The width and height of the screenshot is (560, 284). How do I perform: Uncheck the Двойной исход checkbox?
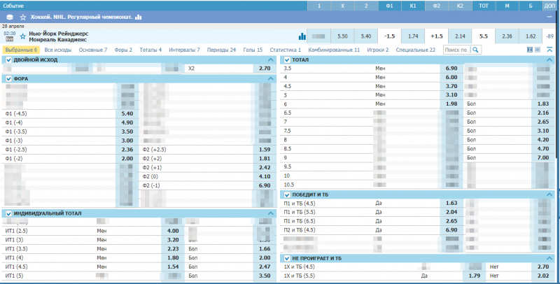[8, 60]
